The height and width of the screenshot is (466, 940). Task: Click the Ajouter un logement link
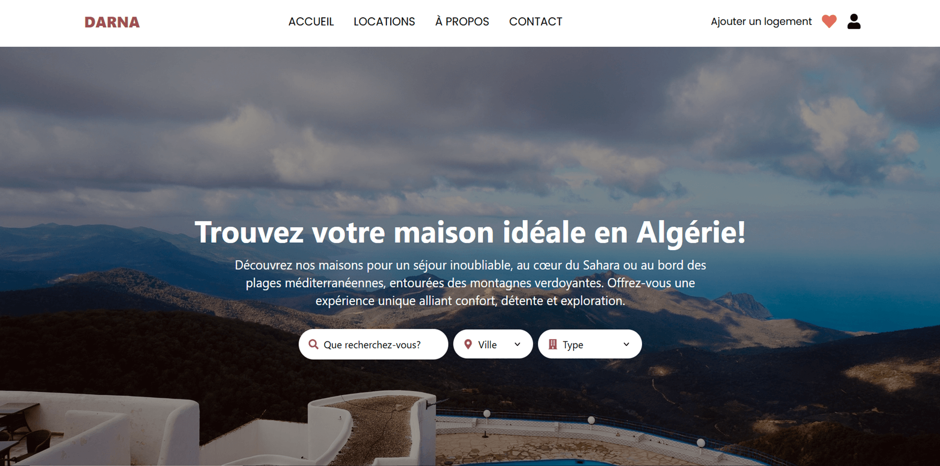click(761, 21)
